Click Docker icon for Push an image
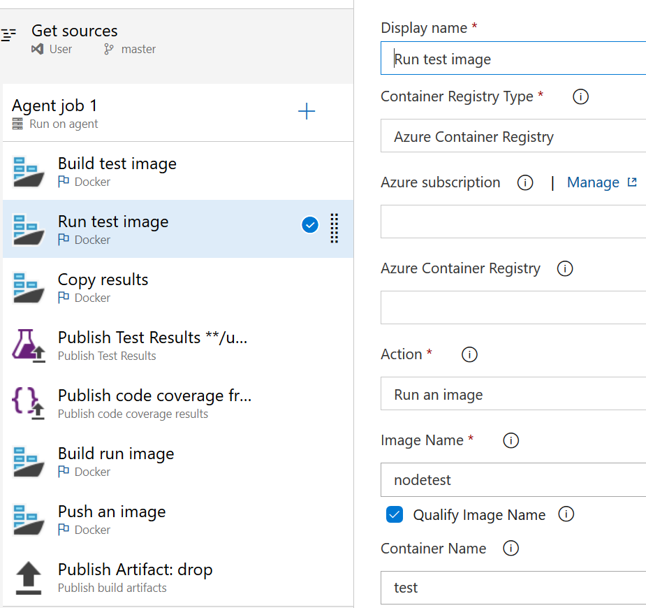This screenshot has height=608, width=646. pyautogui.click(x=29, y=520)
